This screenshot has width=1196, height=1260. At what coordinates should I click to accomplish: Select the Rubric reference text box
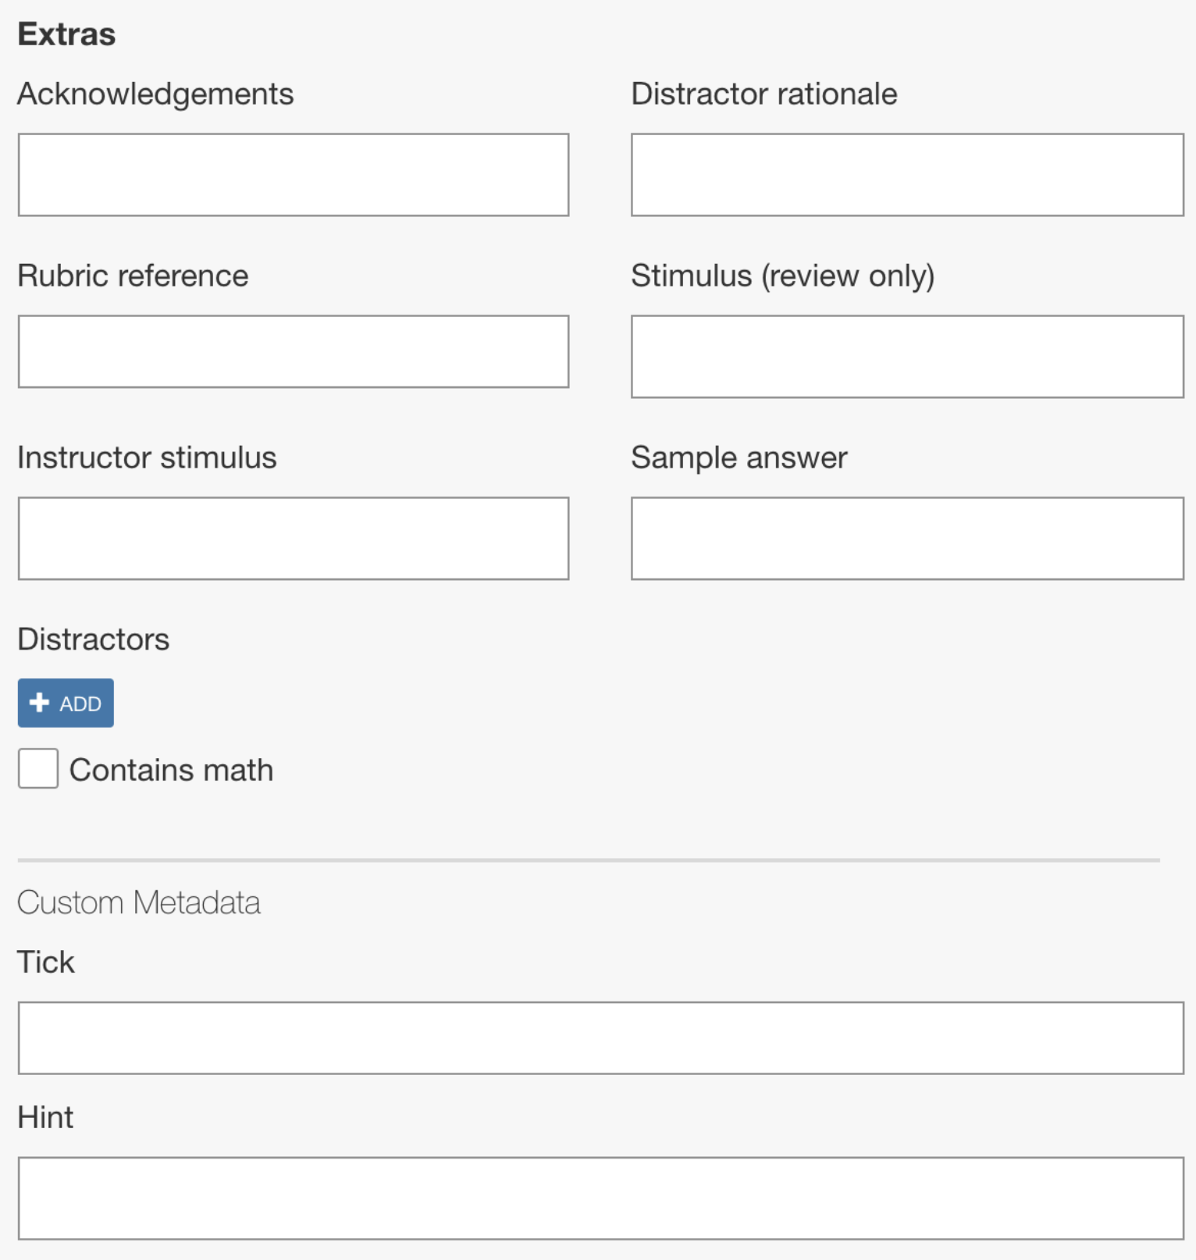[293, 351]
